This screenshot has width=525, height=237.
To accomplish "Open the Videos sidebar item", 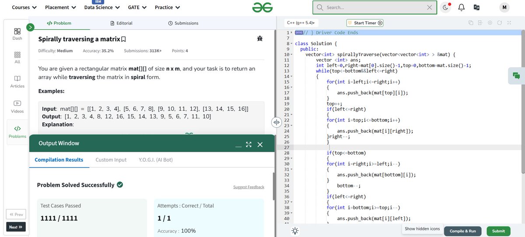I will tap(17, 106).
